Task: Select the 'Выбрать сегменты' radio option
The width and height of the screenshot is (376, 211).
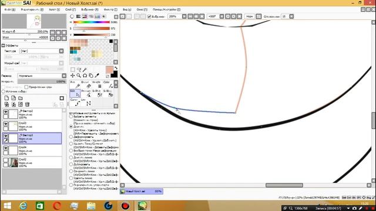Action: click(x=71, y=117)
